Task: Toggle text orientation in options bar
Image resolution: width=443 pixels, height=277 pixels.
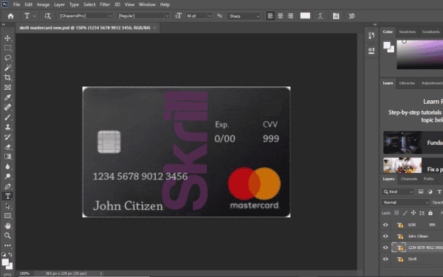Action: [47, 16]
